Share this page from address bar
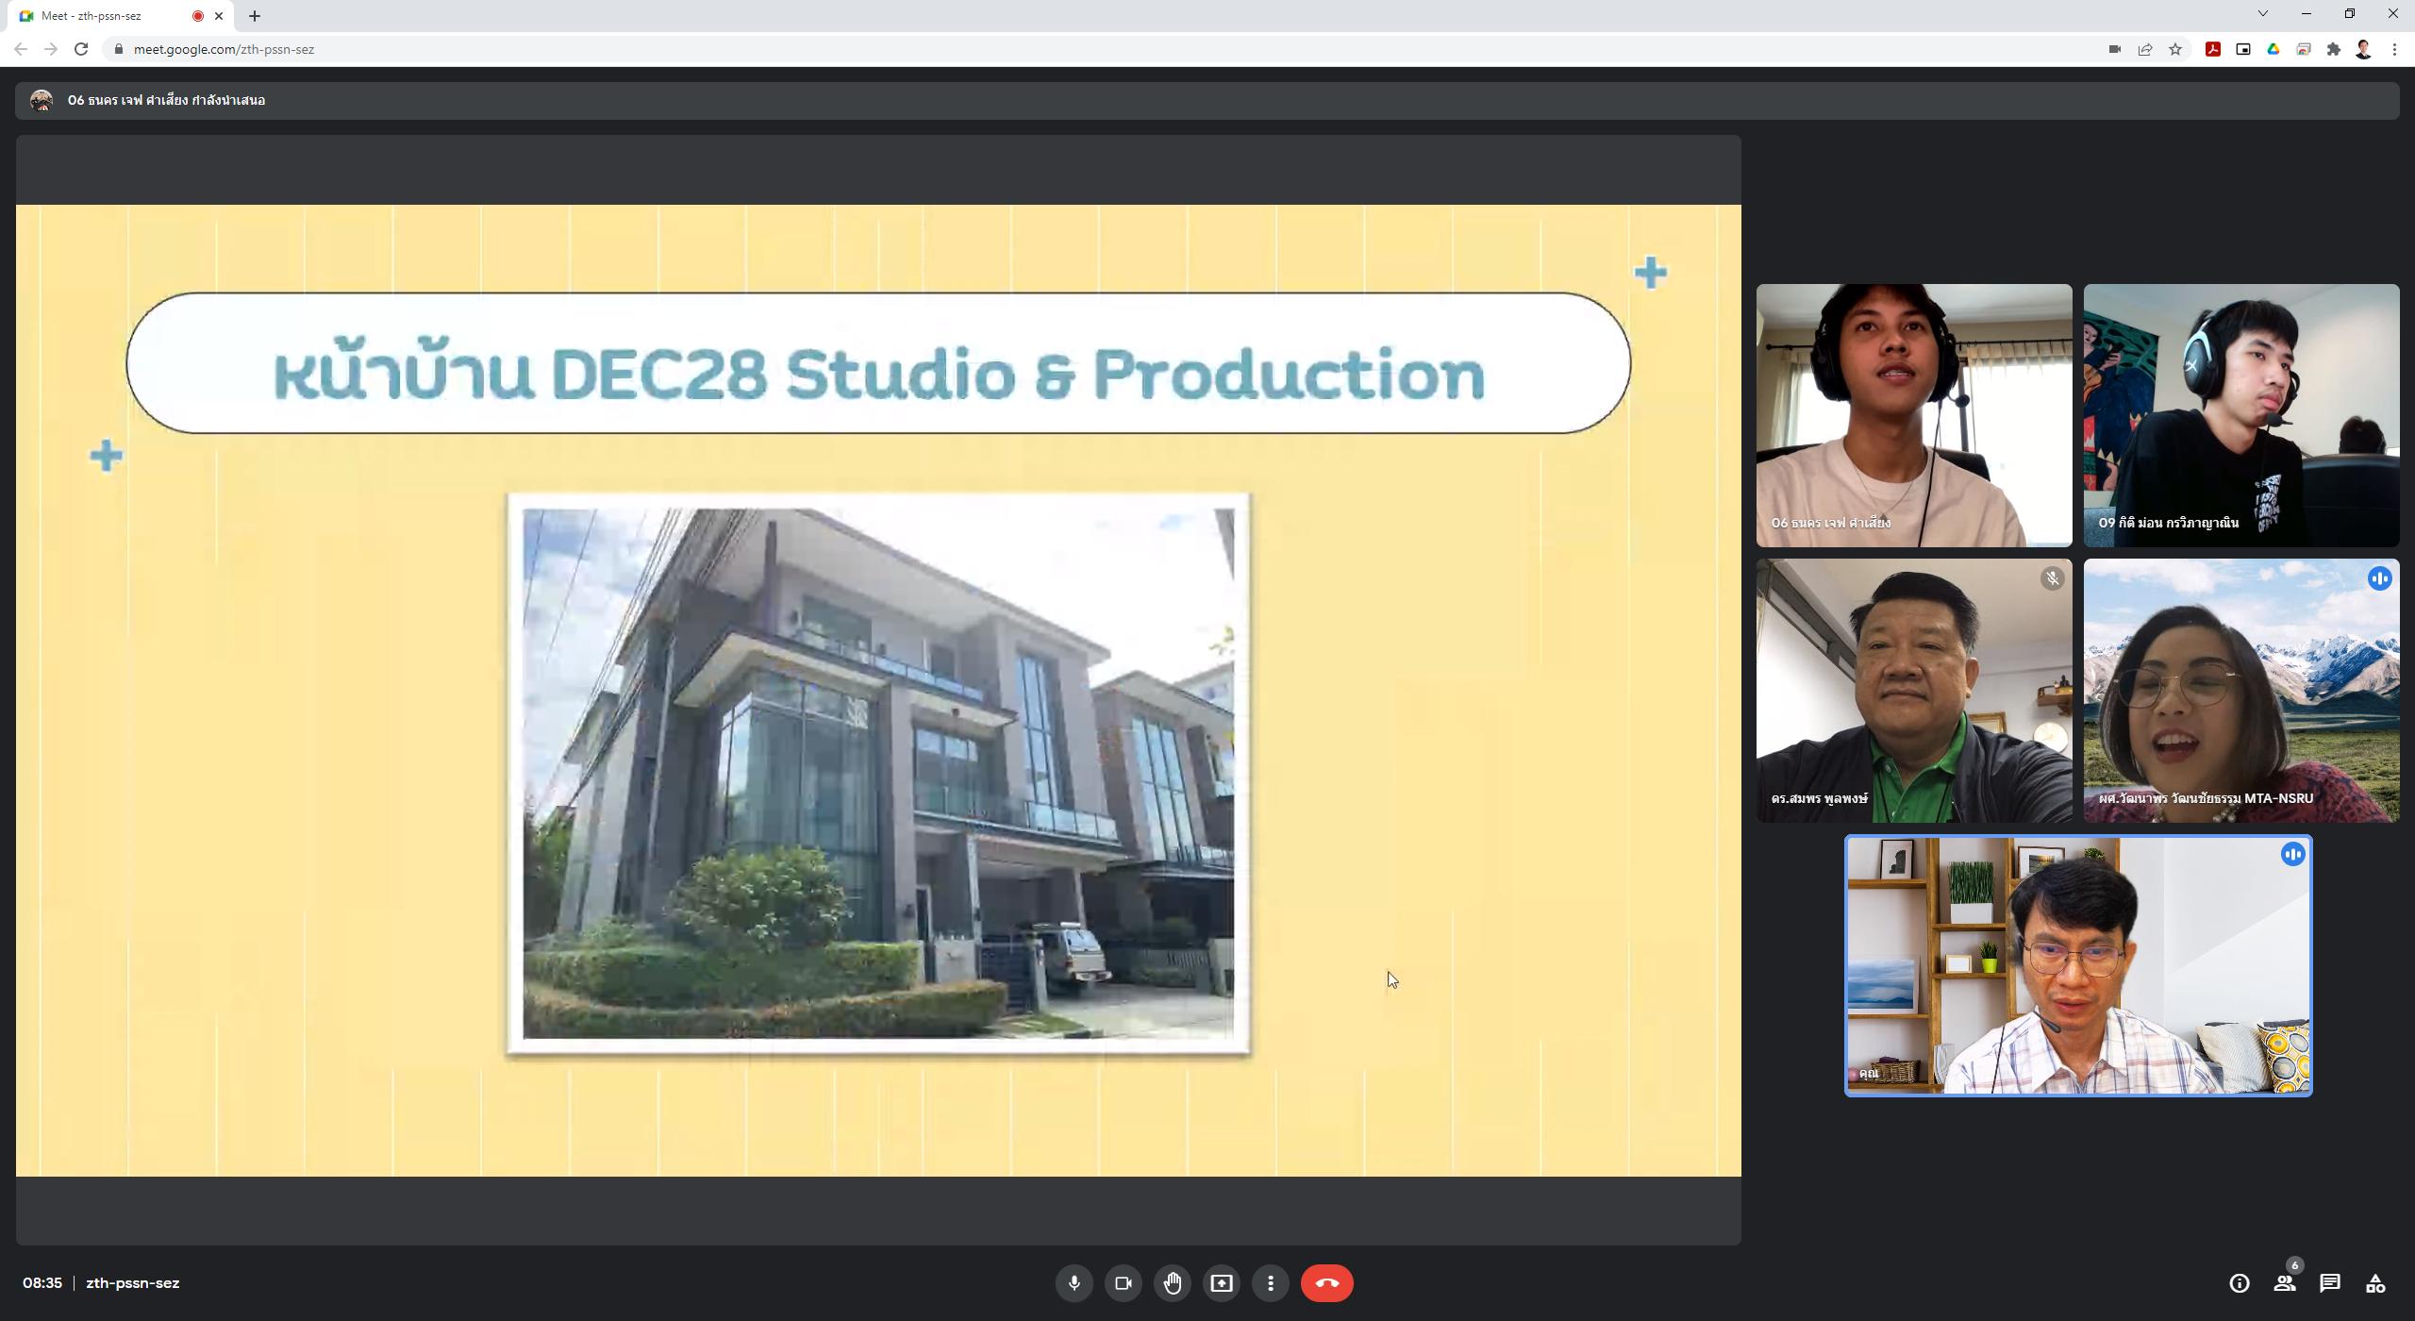This screenshot has width=2415, height=1321. pos(2144,49)
